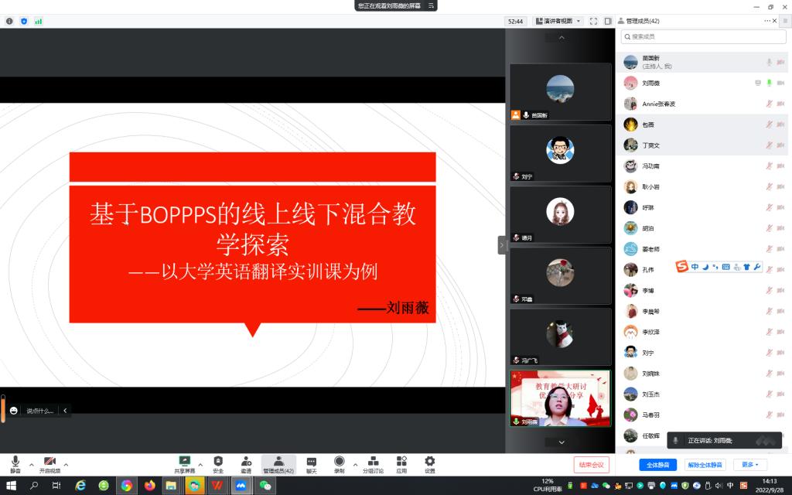Open WeChat from the Windows taskbar
The width and height of the screenshot is (792, 495).
[x=265, y=486]
